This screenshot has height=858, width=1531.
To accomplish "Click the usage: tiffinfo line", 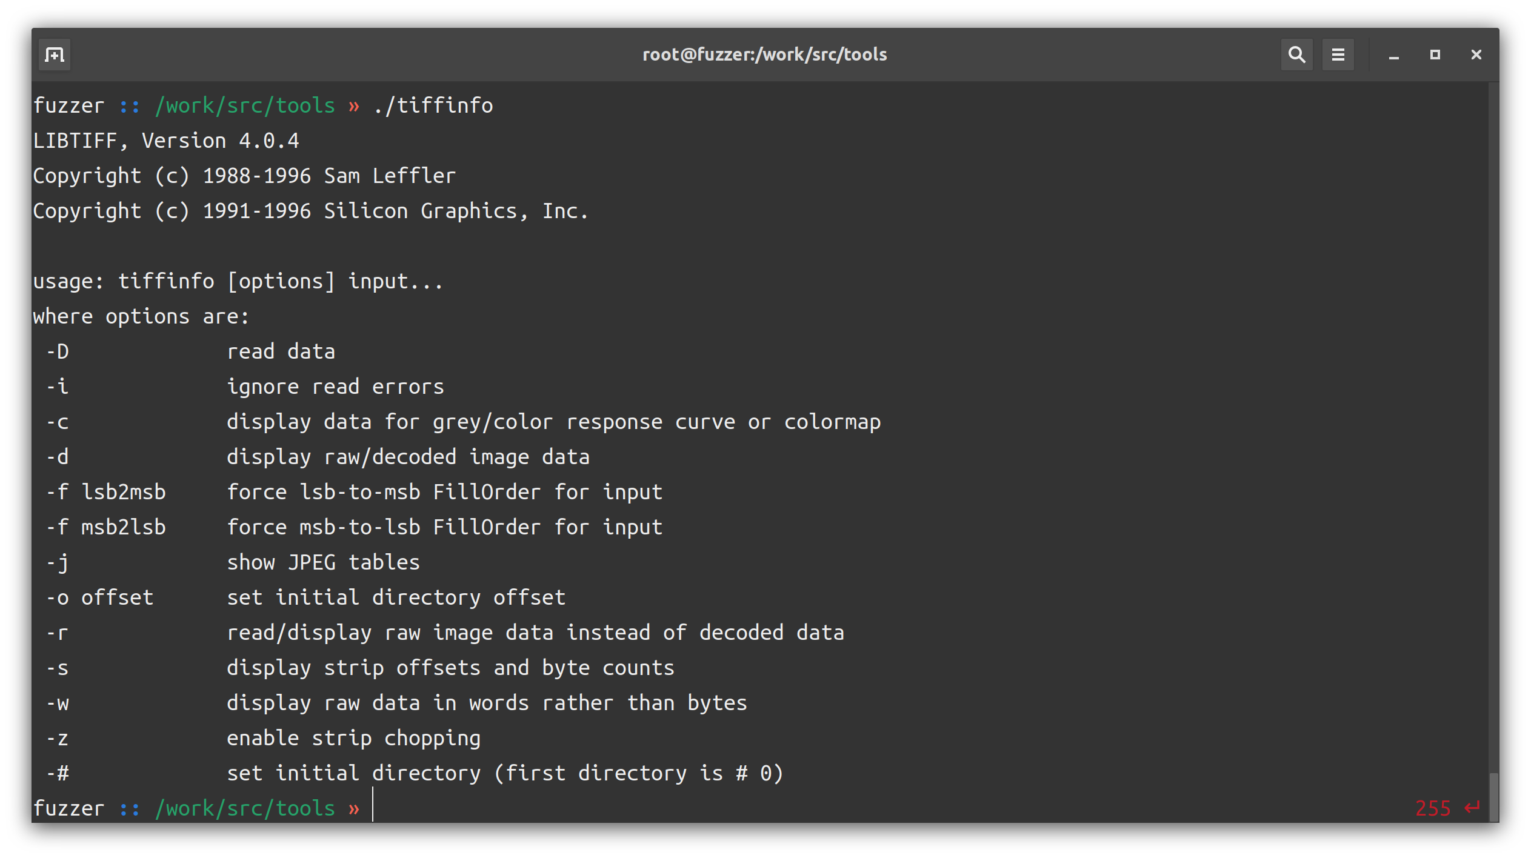I will 238,281.
